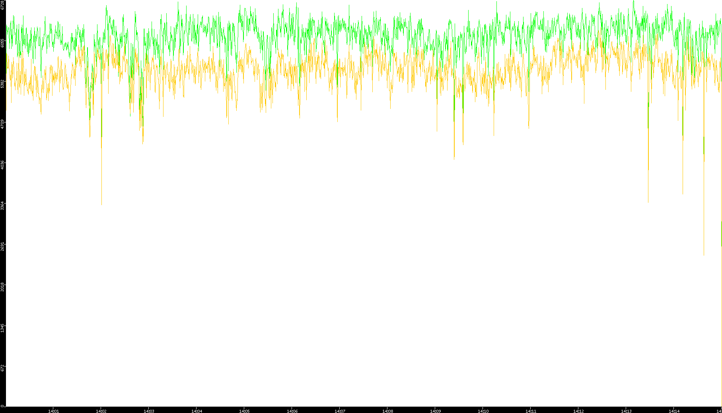This screenshot has height=413, width=722.
Task: Select the 2018 y-axis value label
Action: pos(2,287)
